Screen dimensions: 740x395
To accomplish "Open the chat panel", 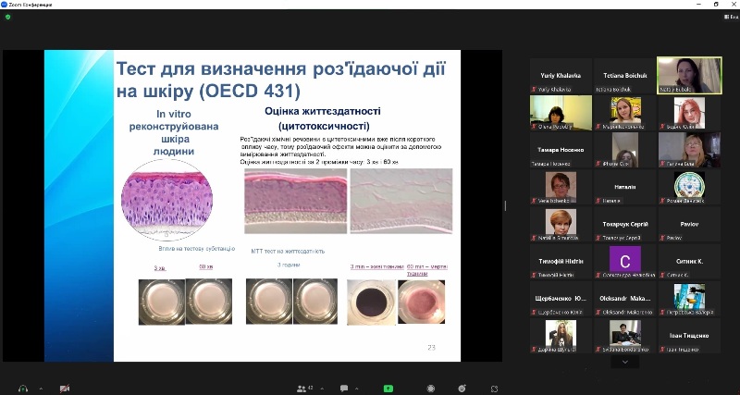I will tap(343, 388).
